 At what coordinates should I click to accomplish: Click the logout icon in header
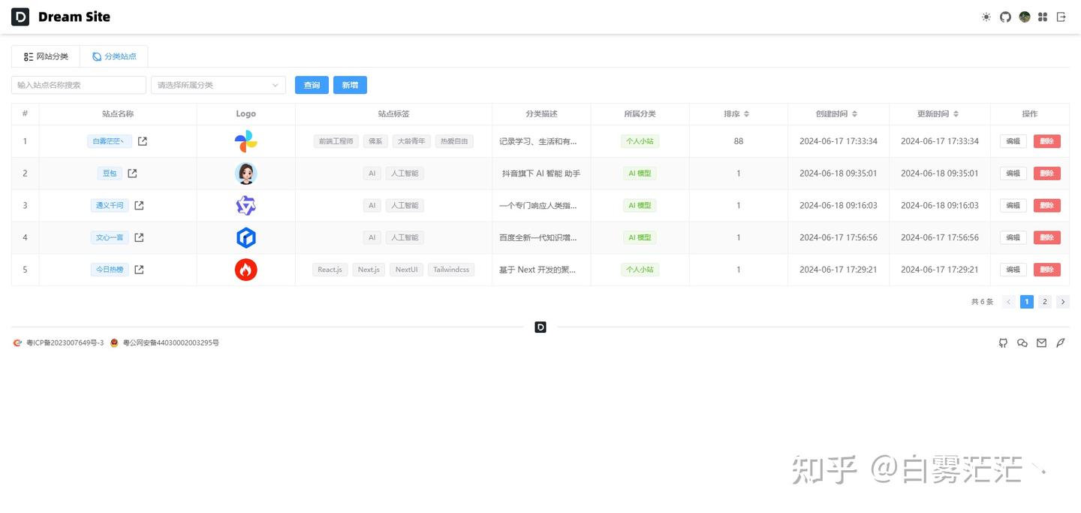coord(1061,17)
